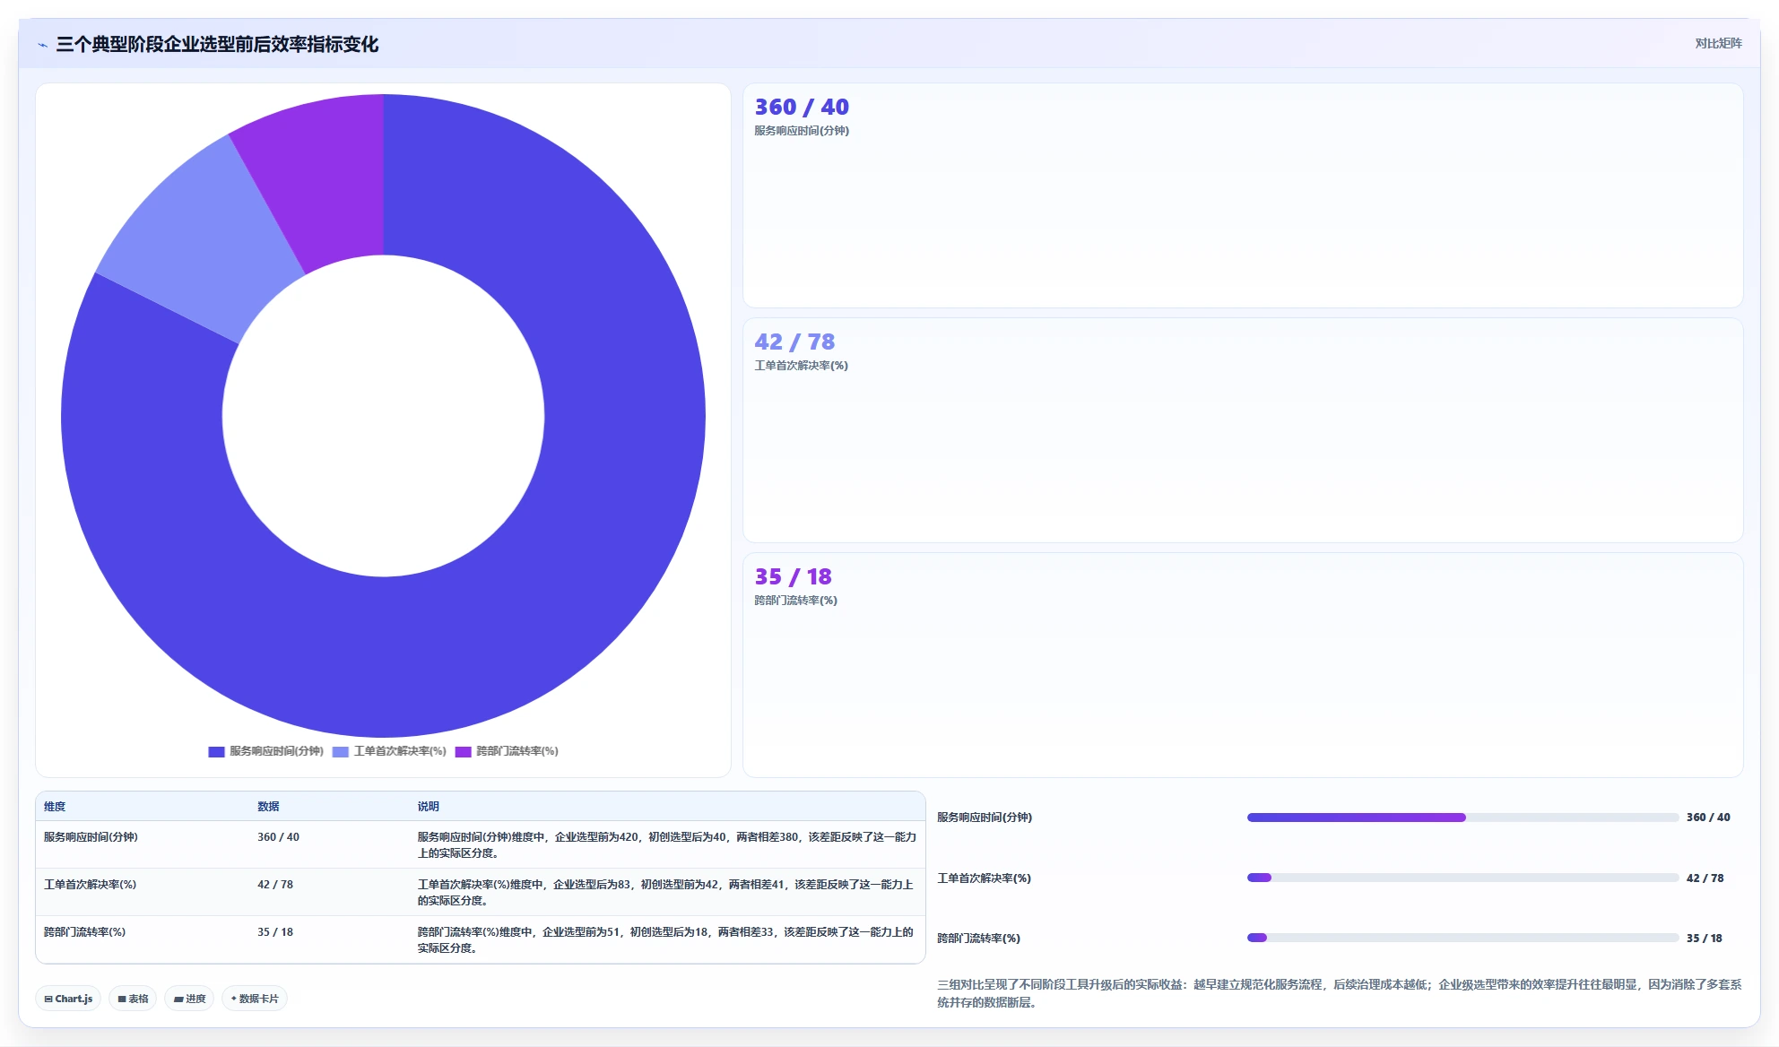1779x1047 pixels.
Task: Click the 服务响应时间(分钟) card caption
Action: 802,131
